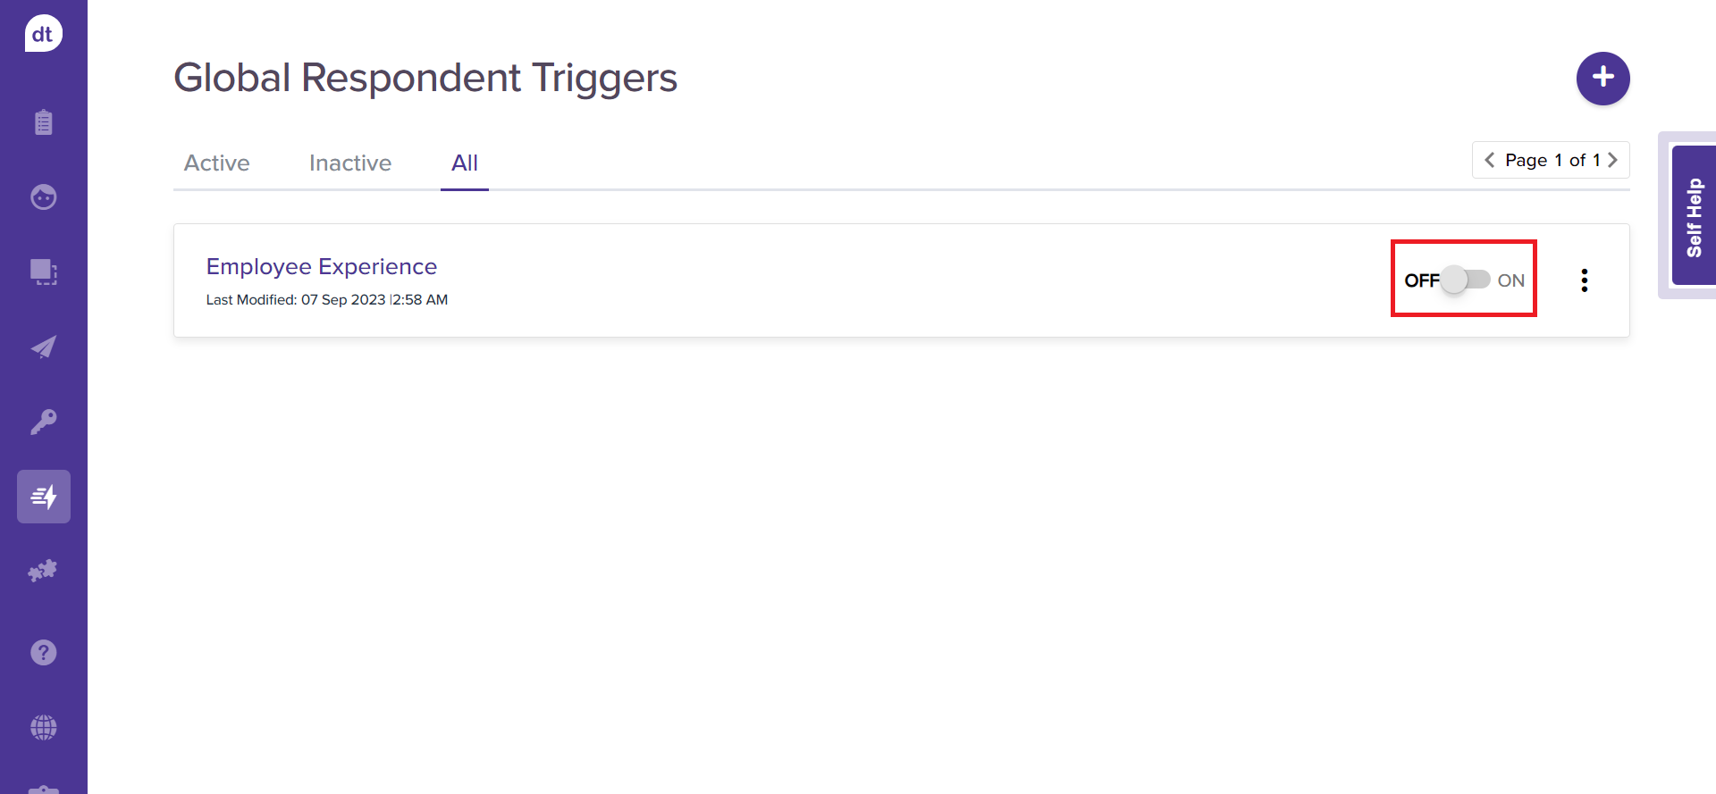
Task: Open the key icon in sidebar
Action: (x=43, y=422)
